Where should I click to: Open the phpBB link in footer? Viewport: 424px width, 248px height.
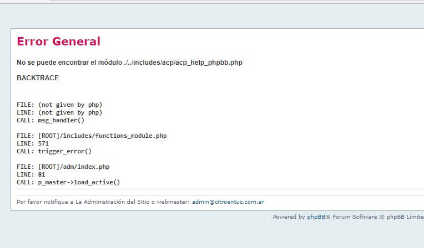(x=316, y=217)
